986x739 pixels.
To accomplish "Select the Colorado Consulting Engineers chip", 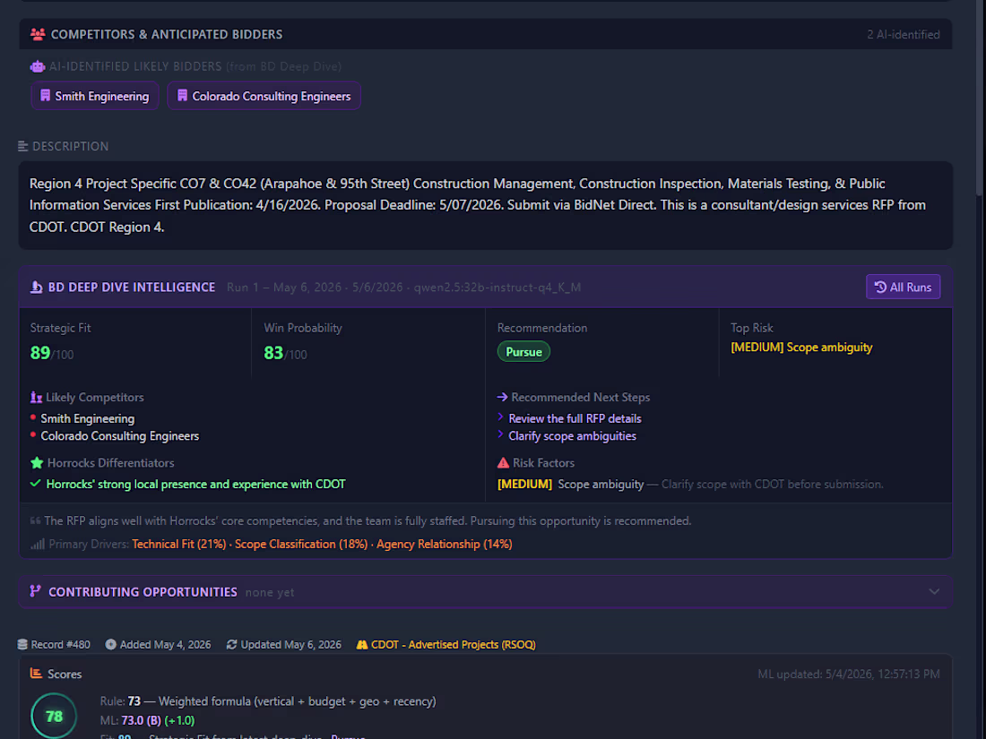I will tap(264, 96).
